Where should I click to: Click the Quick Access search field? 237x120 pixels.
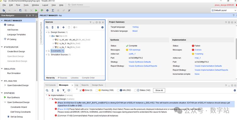click(79, 5)
